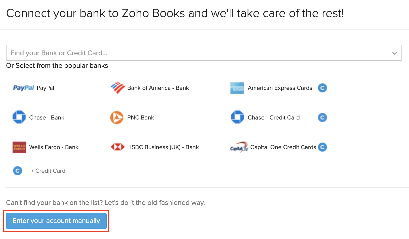409x239 pixels.
Task: Select HSBC Business (UK) - Bank label
Action: 163,147
